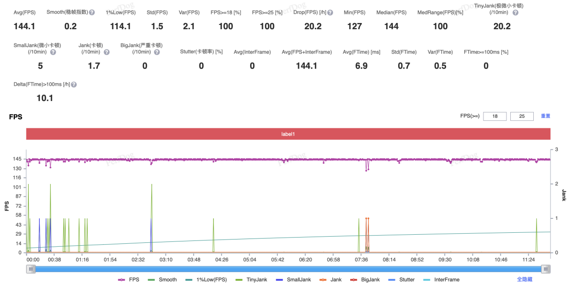Toggle the FPS series in chart legend
Image resolution: width=575 pixels, height=285 pixels.
point(130,280)
